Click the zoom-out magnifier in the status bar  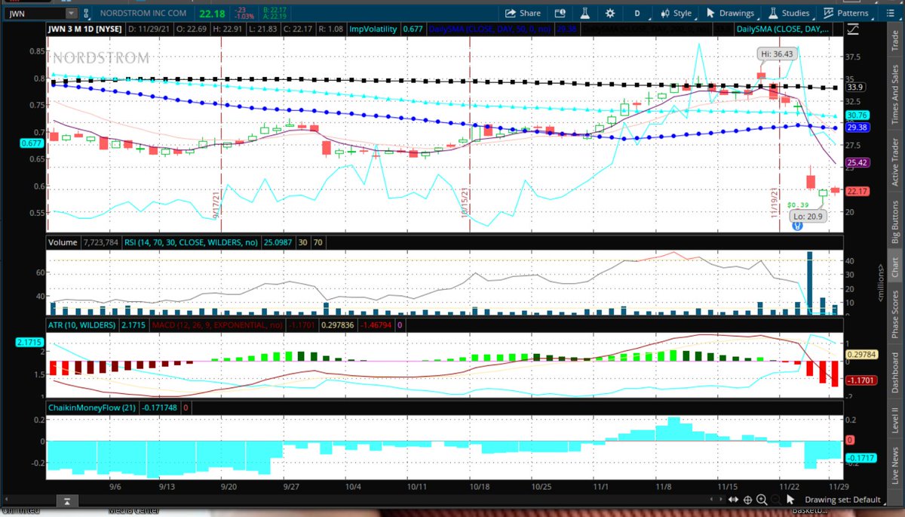(776, 499)
